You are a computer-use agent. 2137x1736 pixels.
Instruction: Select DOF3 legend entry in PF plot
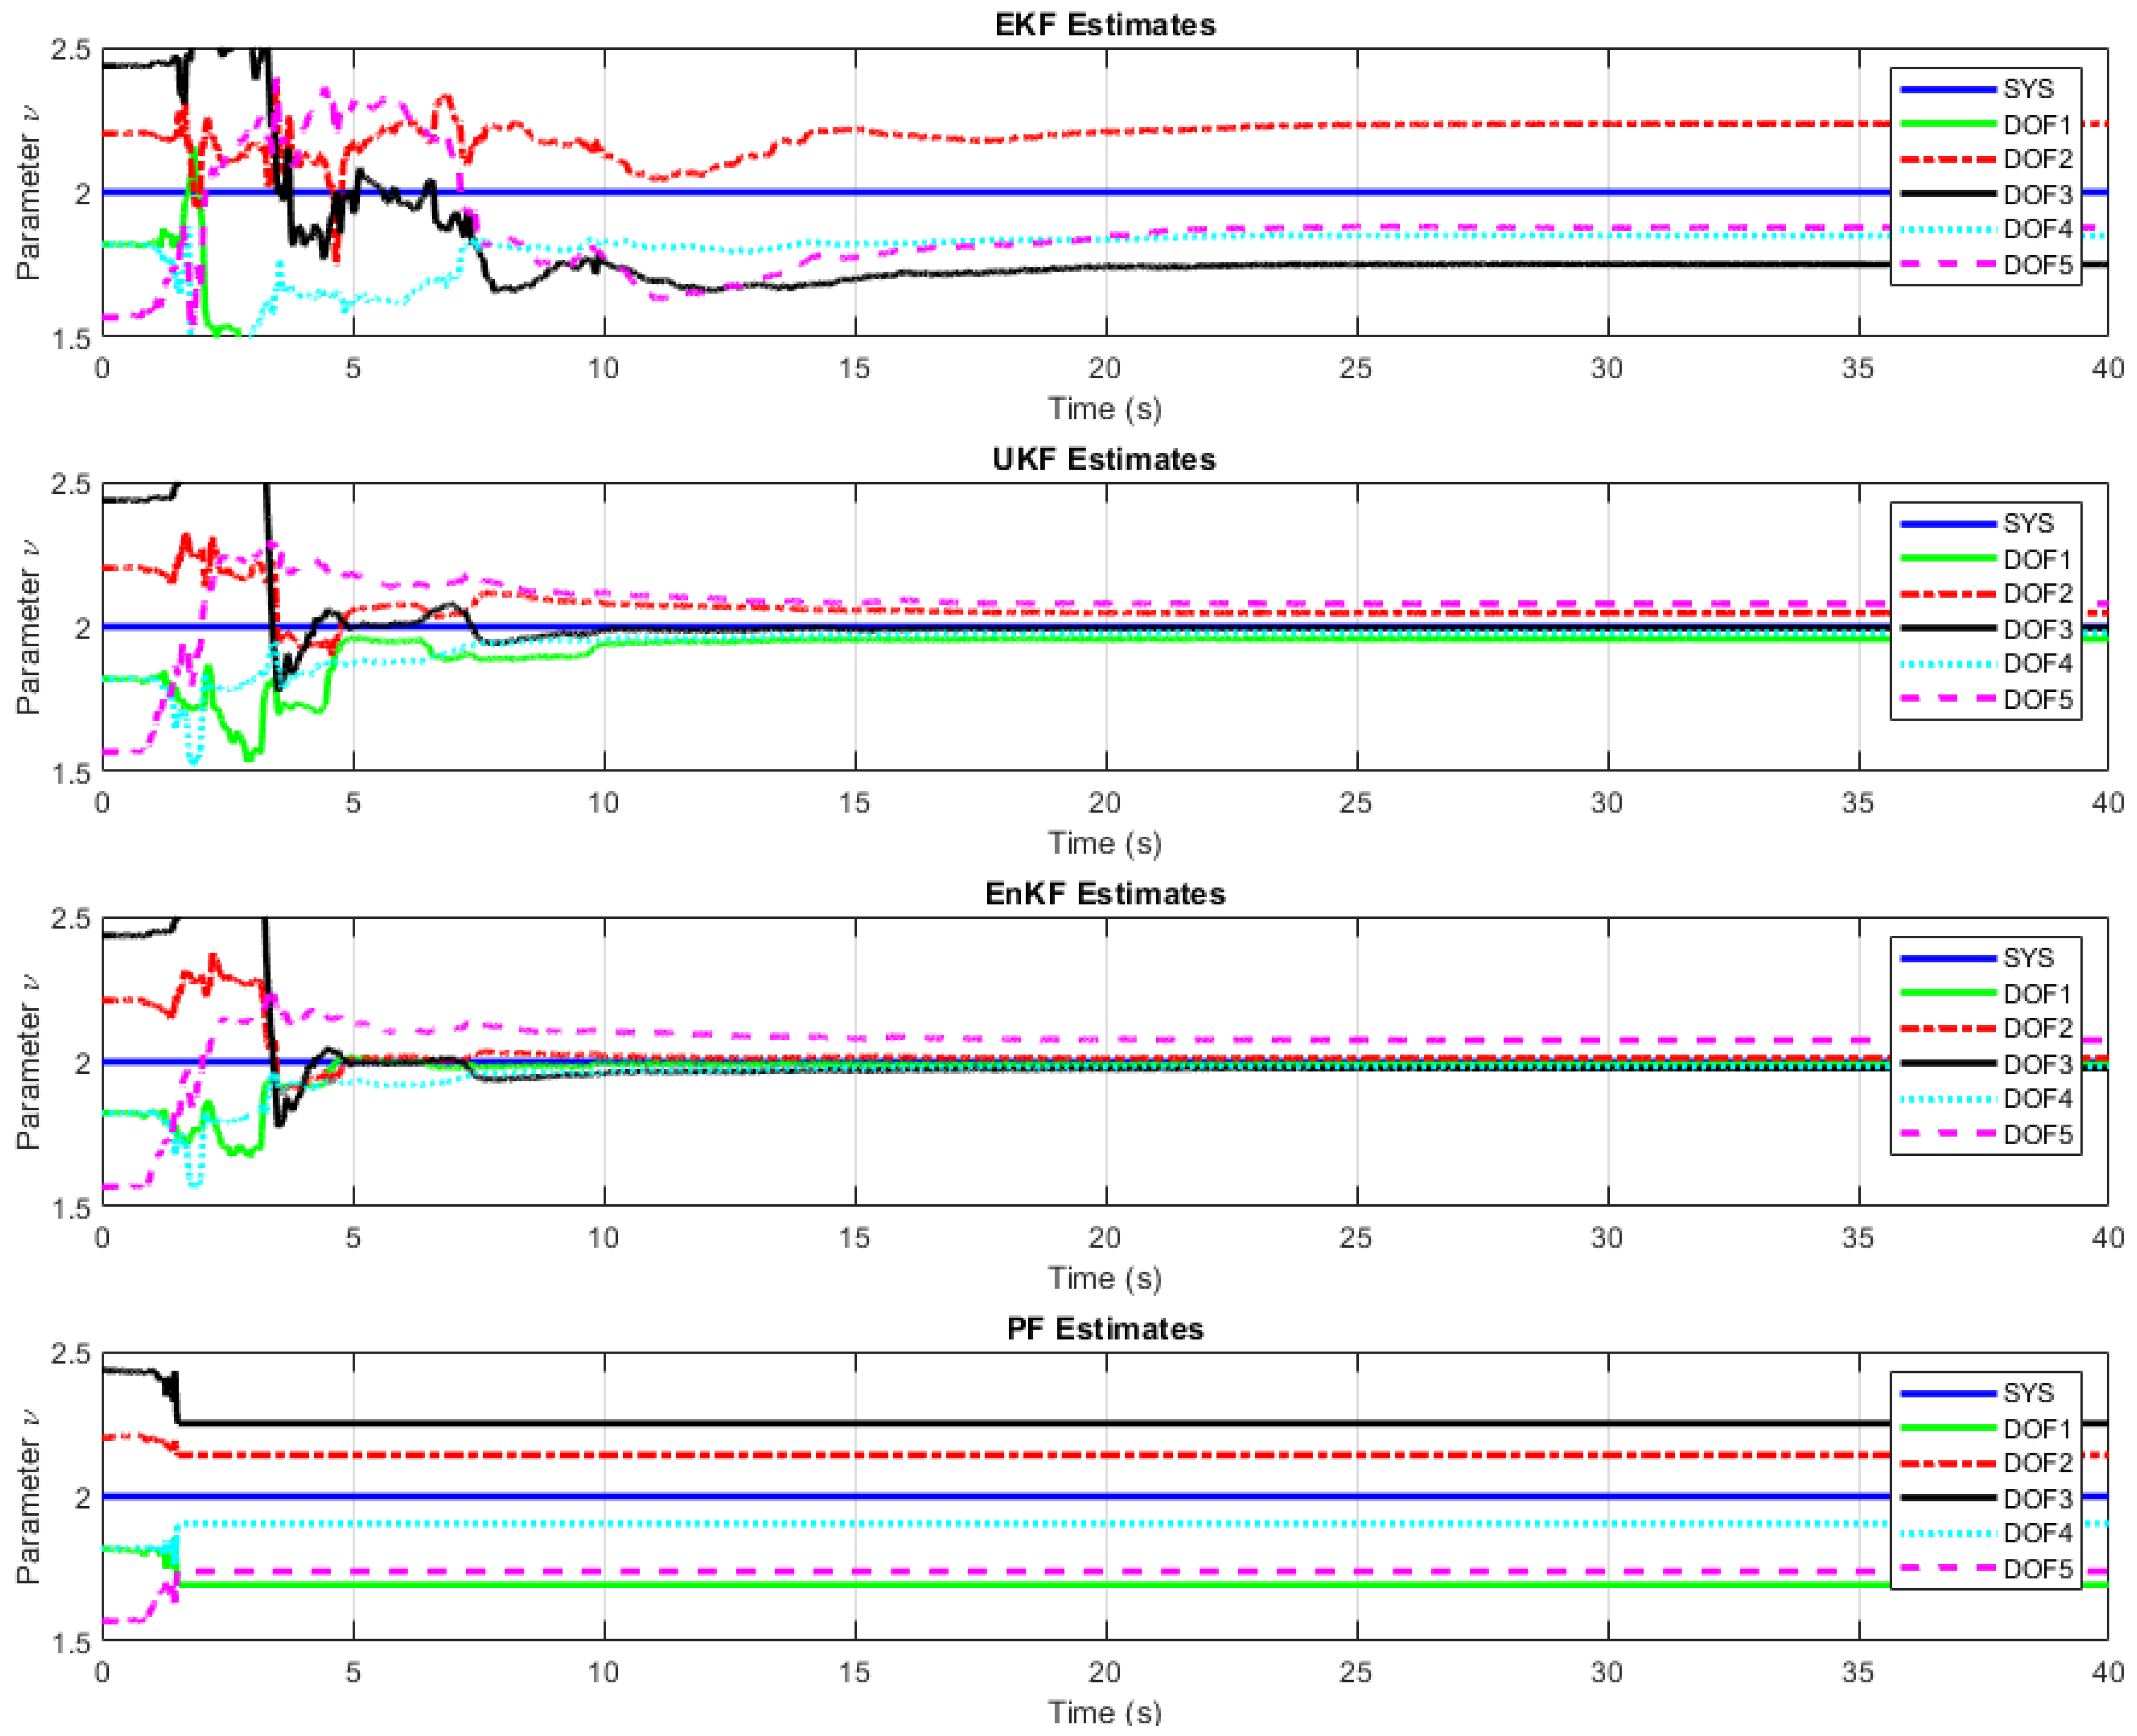(x=2036, y=1499)
